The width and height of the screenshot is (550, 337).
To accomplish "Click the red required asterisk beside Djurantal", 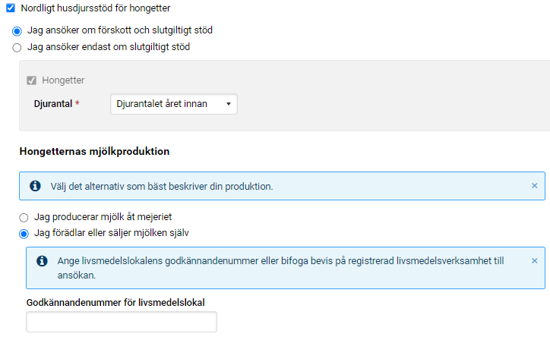I will click(77, 104).
